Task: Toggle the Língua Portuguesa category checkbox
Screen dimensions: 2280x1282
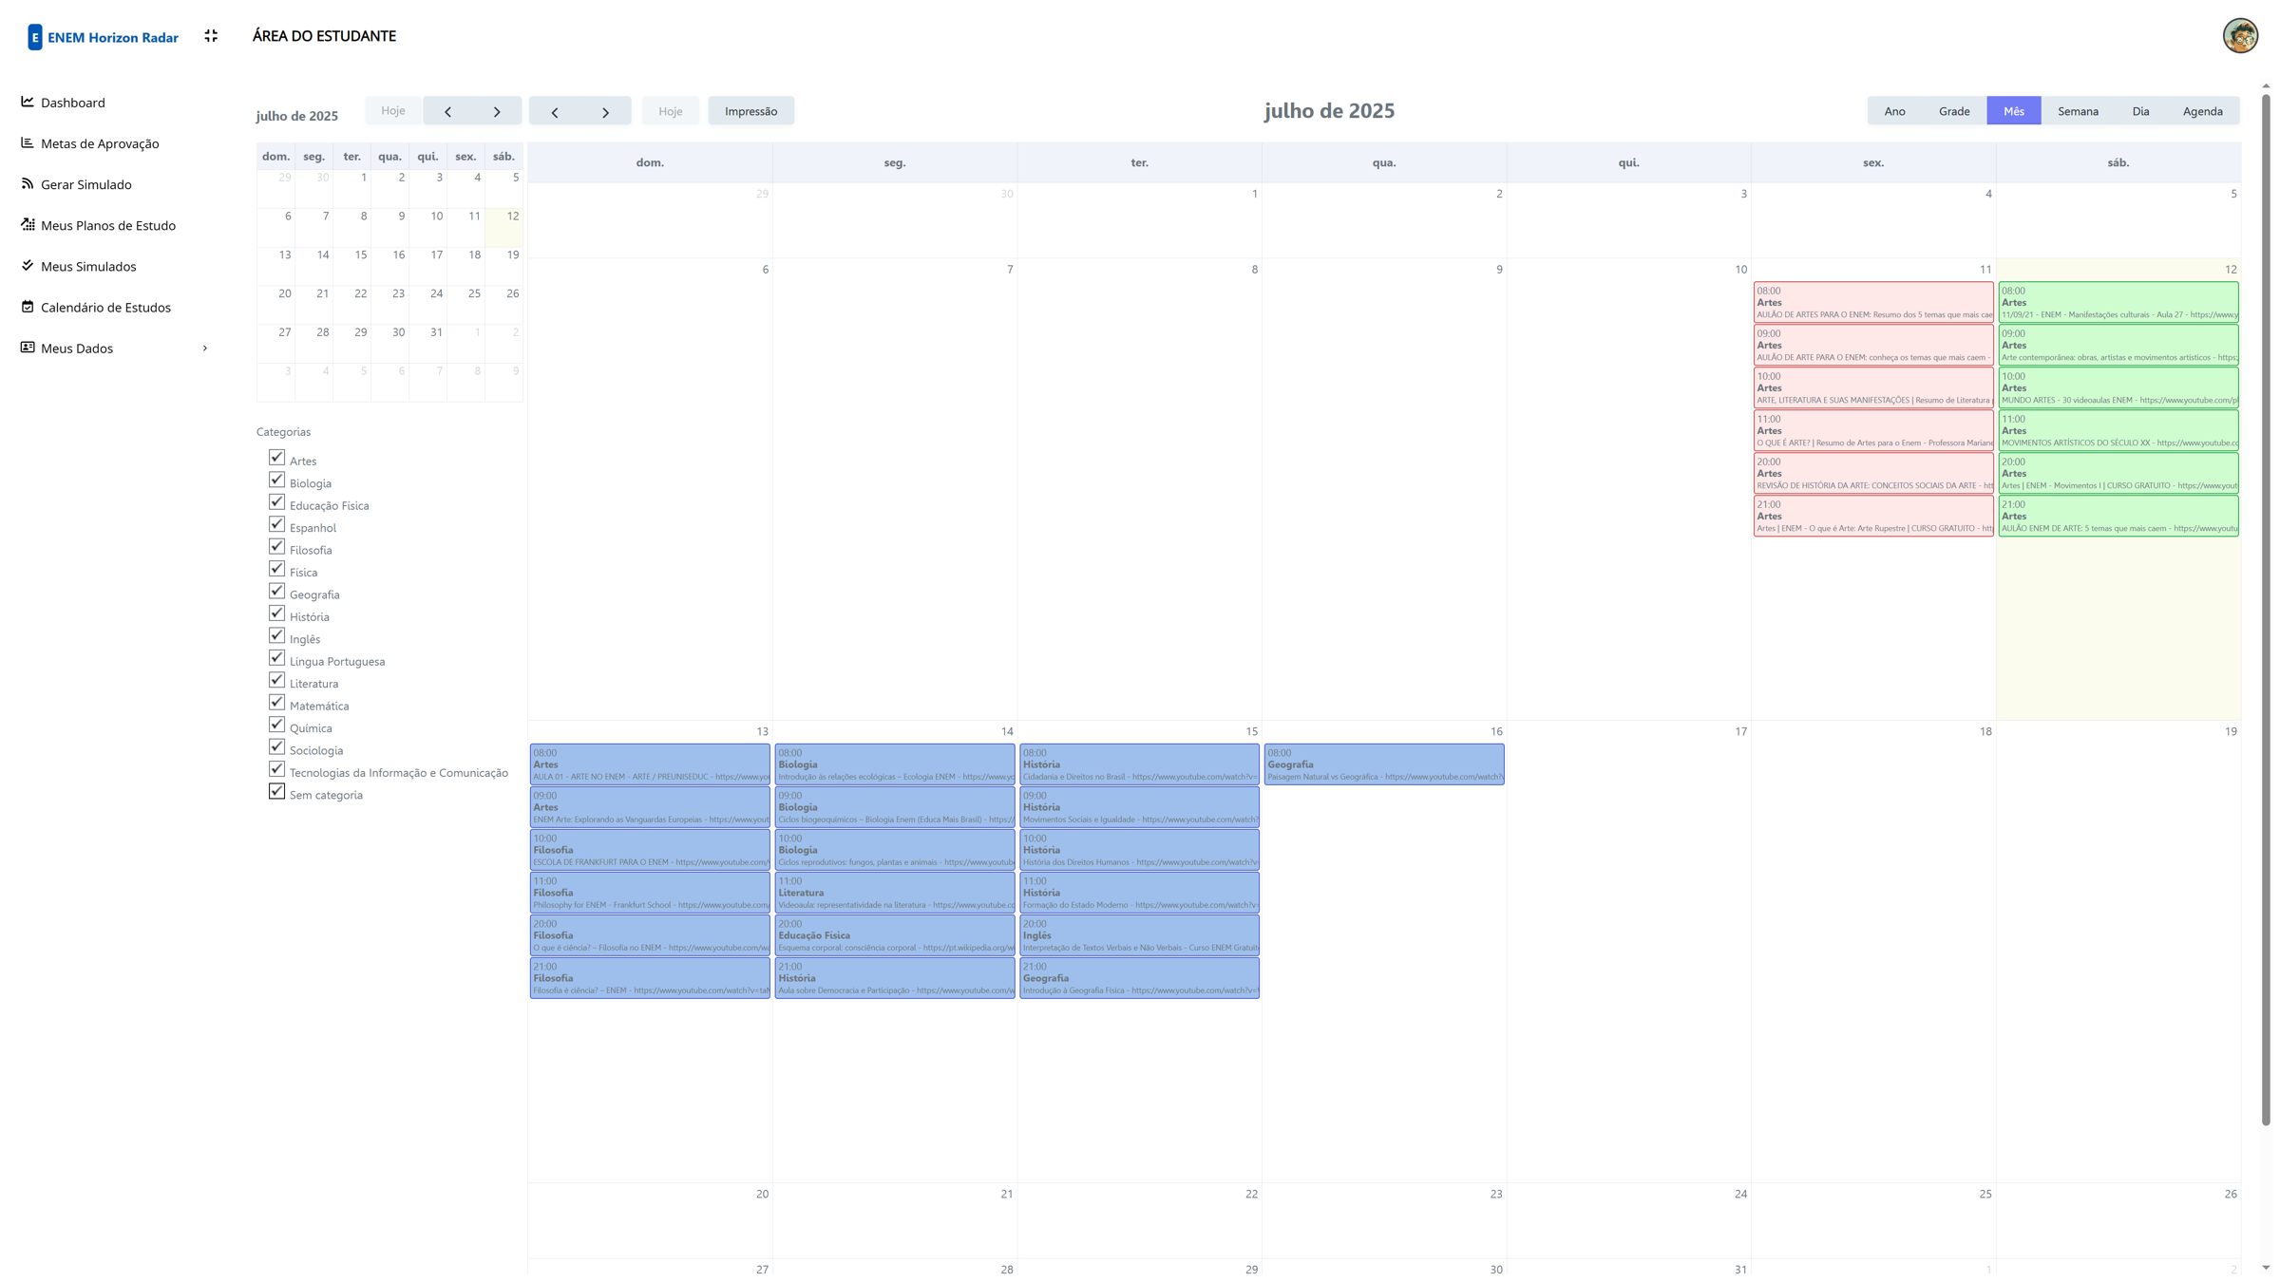Action: (276, 658)
